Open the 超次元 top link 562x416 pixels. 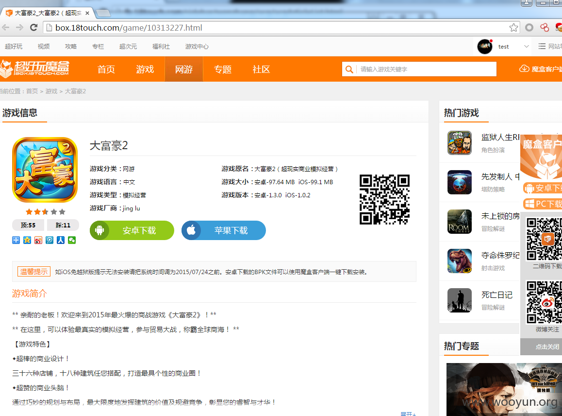coord(128,46)
